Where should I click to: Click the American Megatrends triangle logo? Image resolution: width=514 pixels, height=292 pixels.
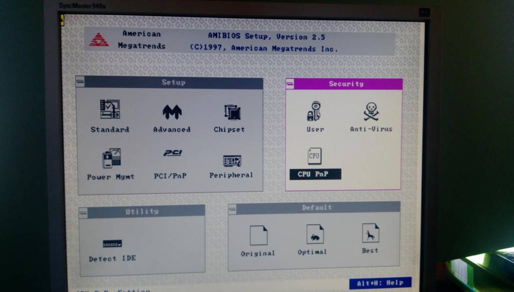click(99, 40)
